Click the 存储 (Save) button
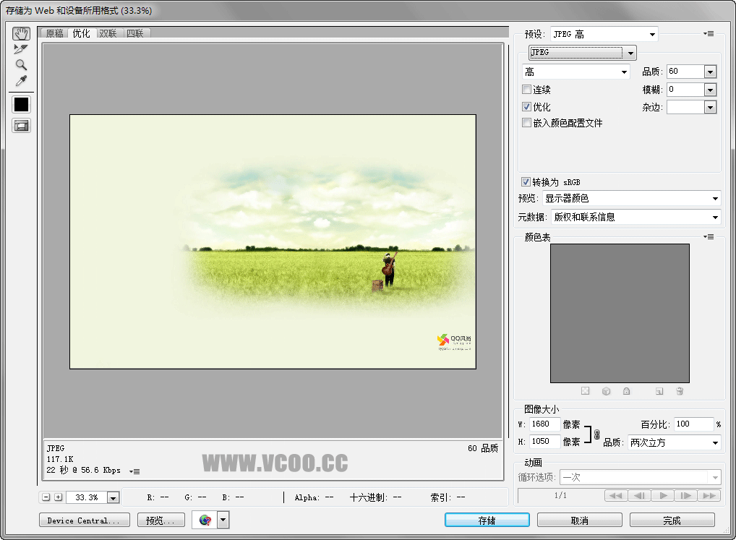736x540 pixels. coord(487,520)
